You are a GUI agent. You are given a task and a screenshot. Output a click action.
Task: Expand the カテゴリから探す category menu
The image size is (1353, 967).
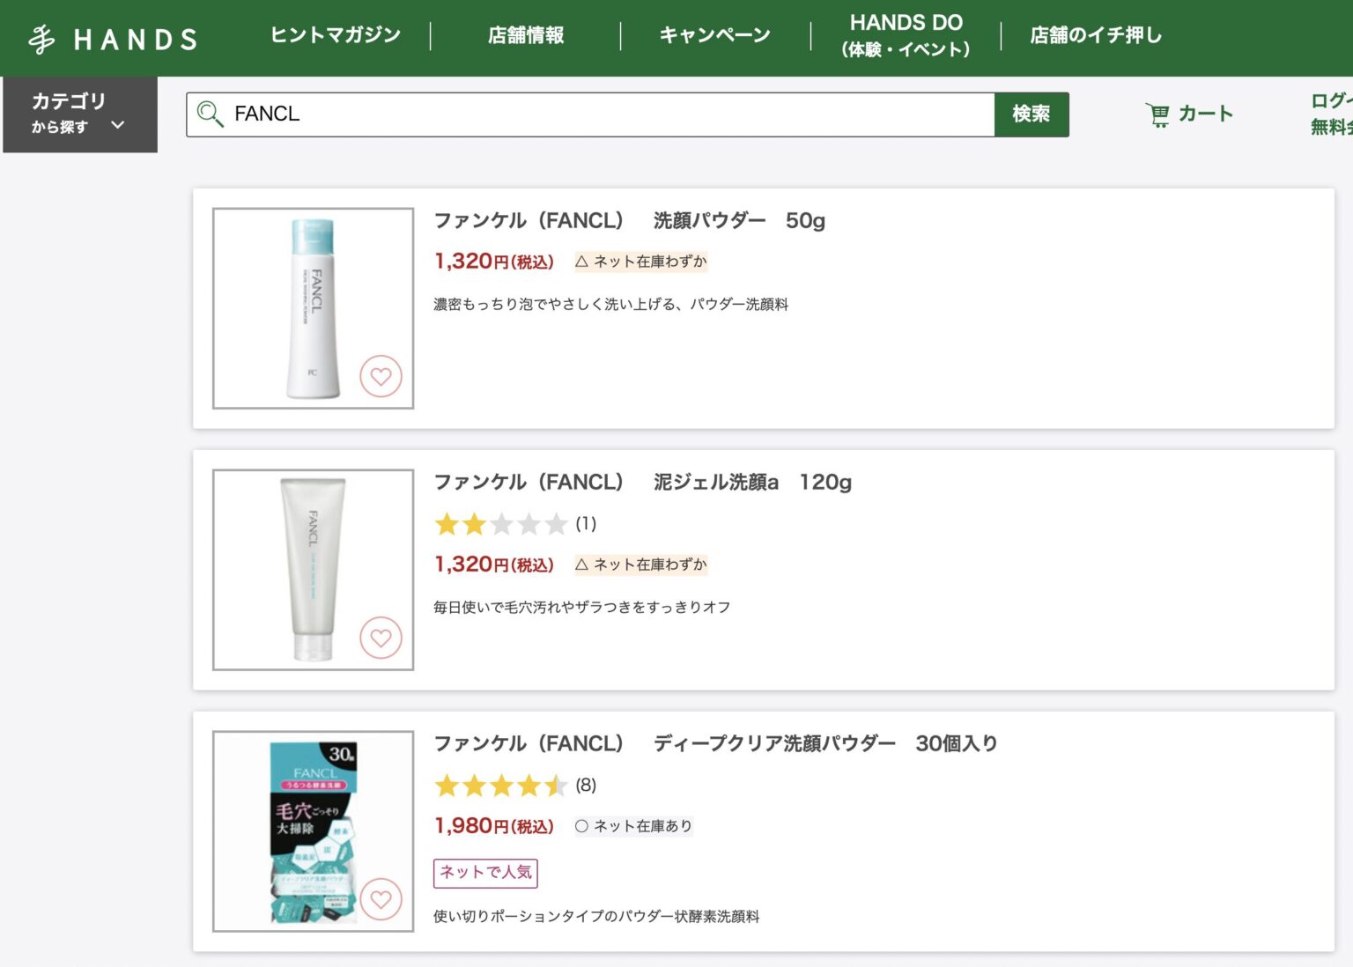tap(79, 114)
